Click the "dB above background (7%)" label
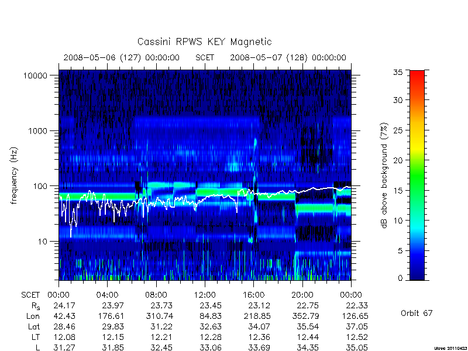468x351 pixels. click(385, 176)
